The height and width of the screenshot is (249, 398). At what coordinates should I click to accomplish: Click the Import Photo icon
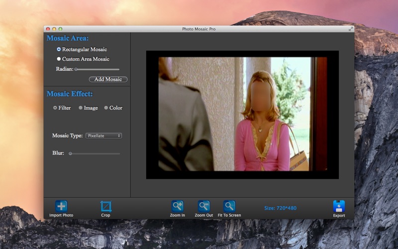[x=61, y=206]
